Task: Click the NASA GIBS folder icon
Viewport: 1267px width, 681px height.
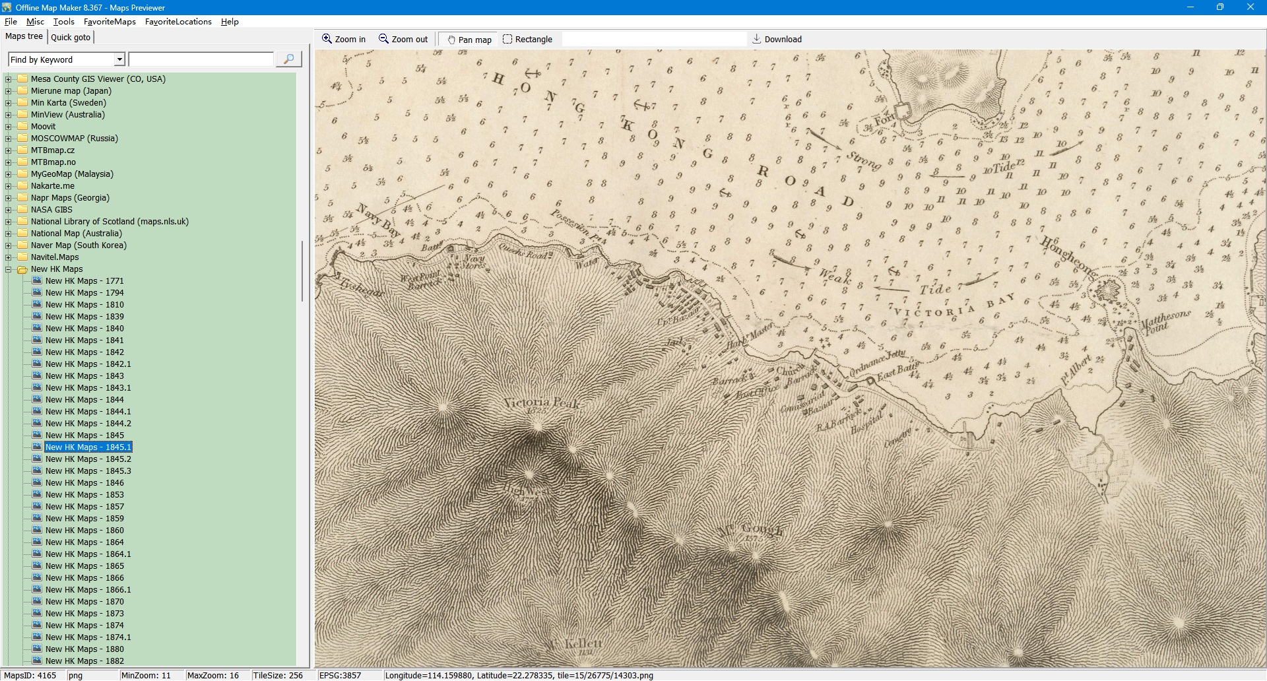Action: 22,209
